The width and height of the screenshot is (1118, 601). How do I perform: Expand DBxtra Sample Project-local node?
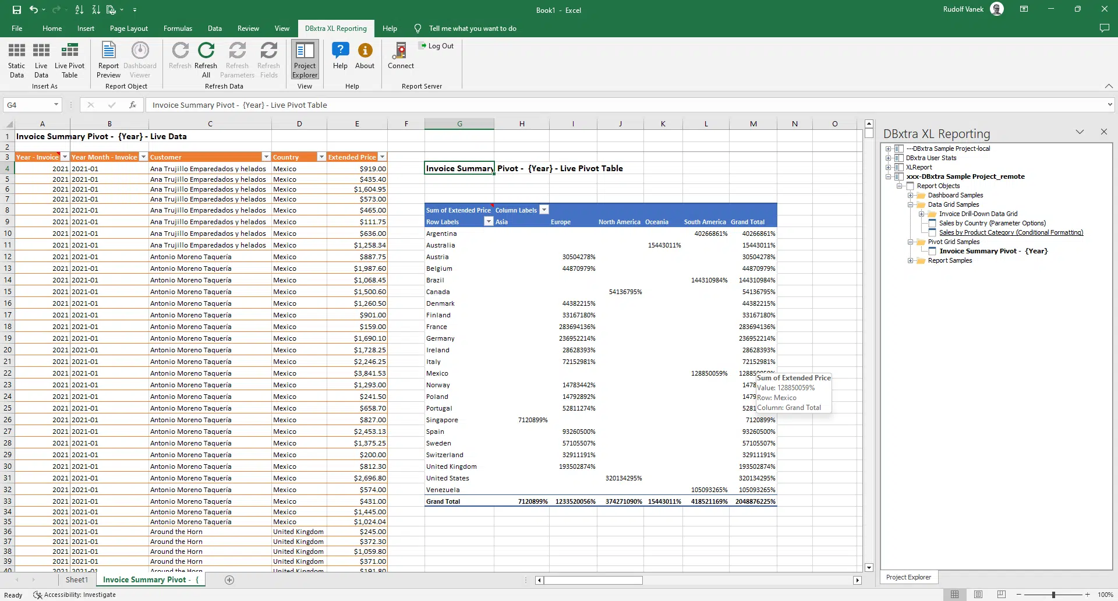889,149
